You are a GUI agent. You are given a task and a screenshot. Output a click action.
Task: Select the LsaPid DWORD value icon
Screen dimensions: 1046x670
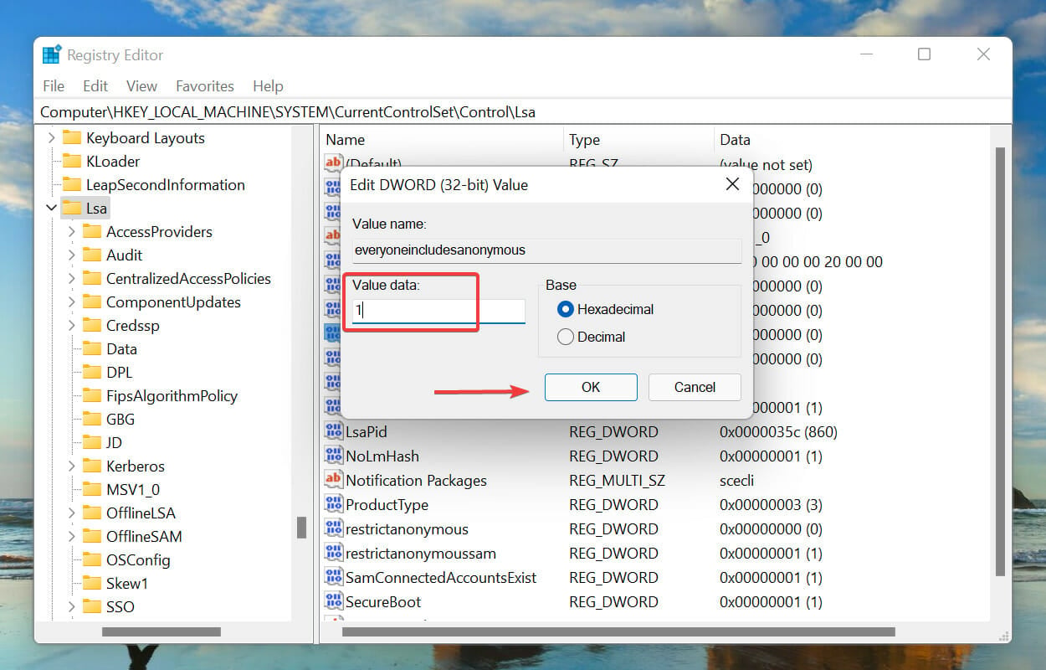(x=333, y=431)
